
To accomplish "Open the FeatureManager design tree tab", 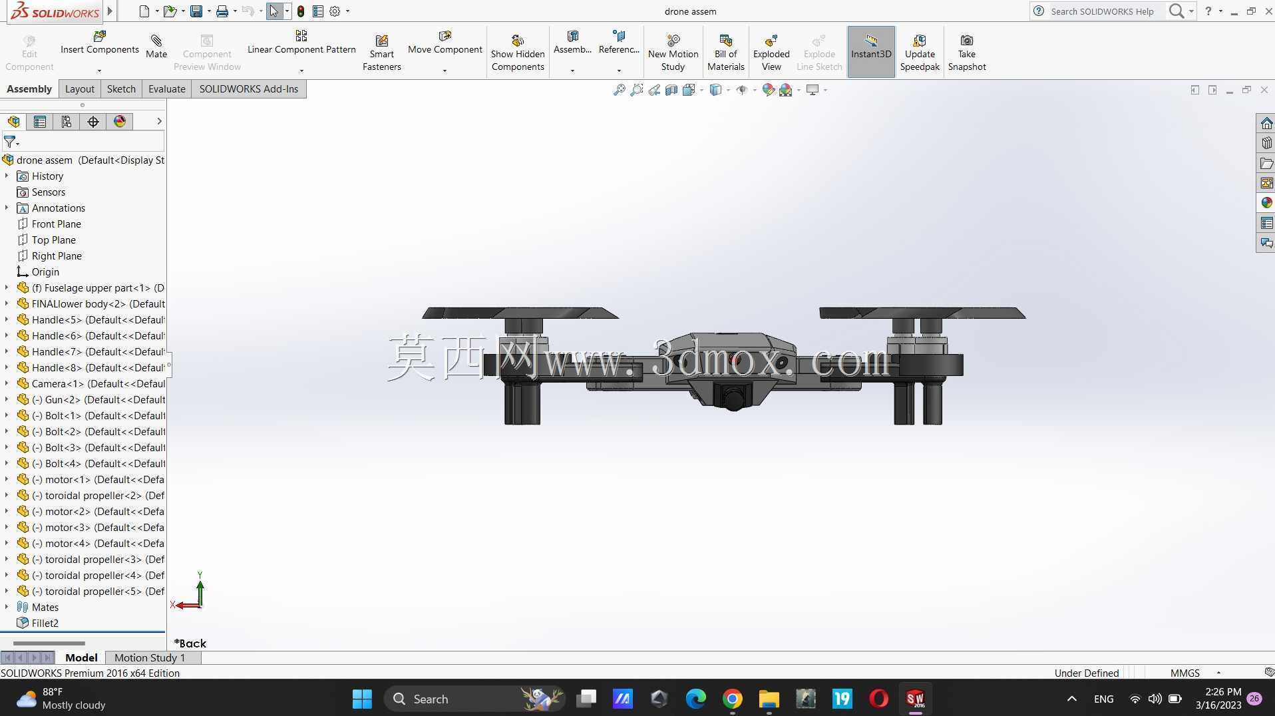I will [13, 122].
